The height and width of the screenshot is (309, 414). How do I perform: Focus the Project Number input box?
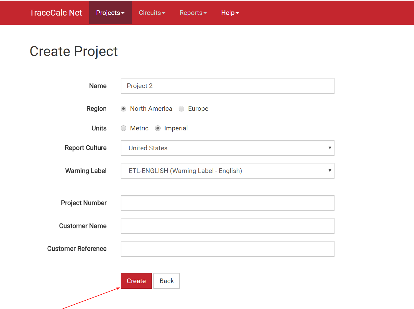(227, 203)
